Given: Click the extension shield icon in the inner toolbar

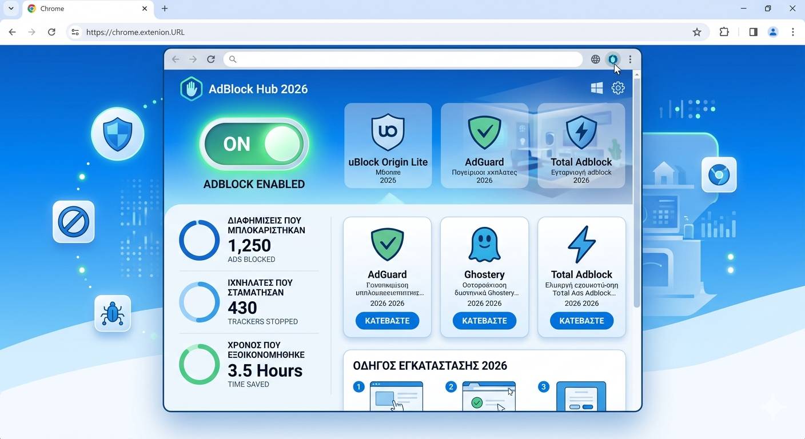Looking at the screenshot, I should [613, 59].
